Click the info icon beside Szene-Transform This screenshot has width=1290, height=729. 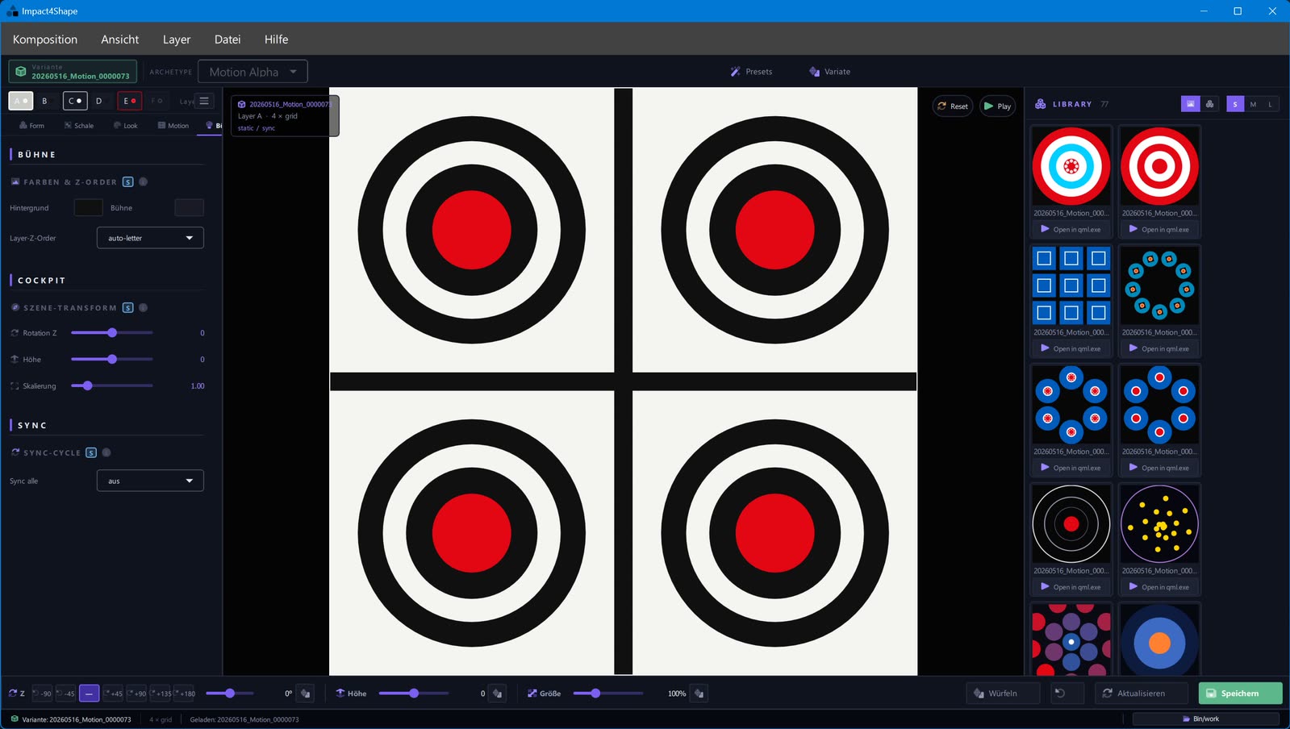click(143, 308)
